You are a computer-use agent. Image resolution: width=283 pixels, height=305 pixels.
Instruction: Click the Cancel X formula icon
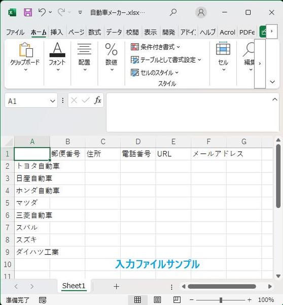point(74,101)
